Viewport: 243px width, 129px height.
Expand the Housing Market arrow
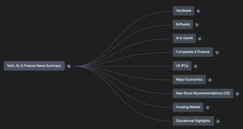click(x=208, y=107)
